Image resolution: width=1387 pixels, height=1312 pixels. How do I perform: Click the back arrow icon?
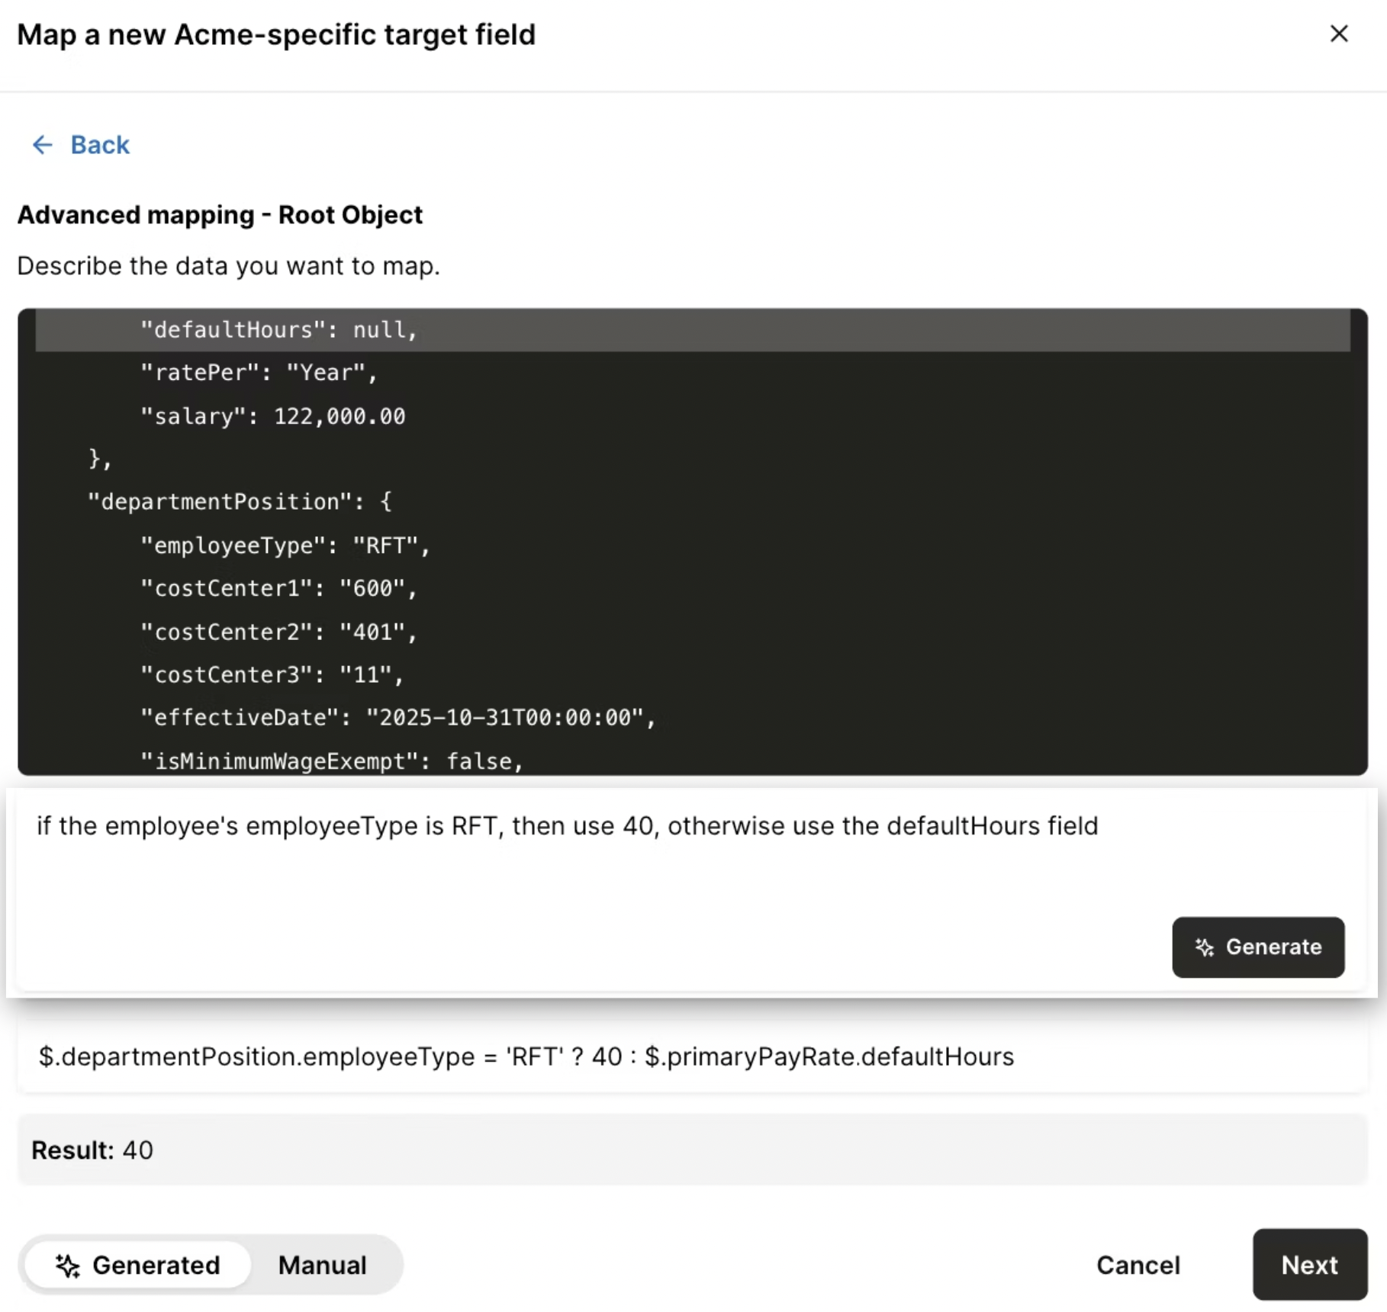tap(43, 145)
